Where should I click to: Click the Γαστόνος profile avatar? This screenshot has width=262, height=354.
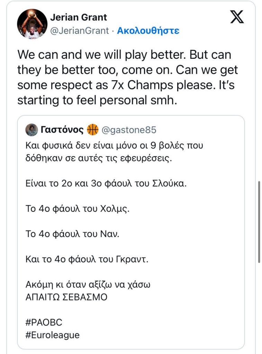[31, 130]
